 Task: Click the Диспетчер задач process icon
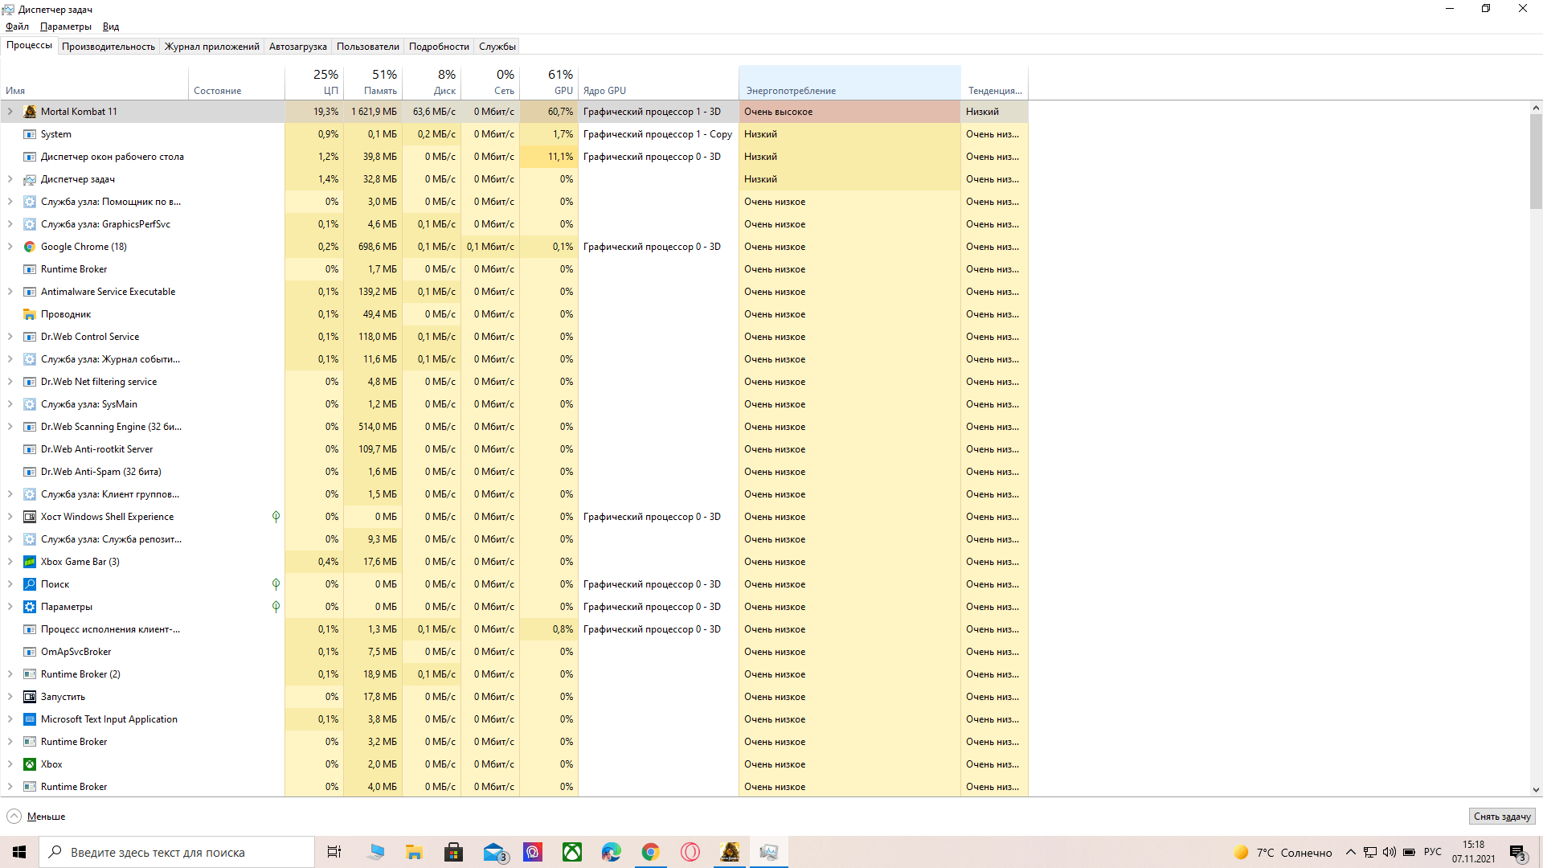pos(30,179)
